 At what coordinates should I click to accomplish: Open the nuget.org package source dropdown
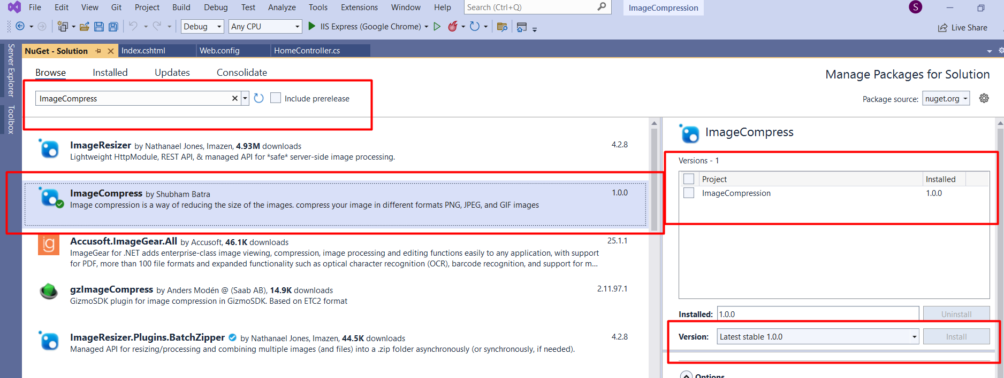[x=946, y=98]
